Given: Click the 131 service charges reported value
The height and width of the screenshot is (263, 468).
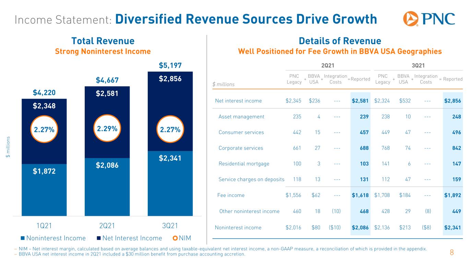Looking at the screenshot, I should [364, 179].
